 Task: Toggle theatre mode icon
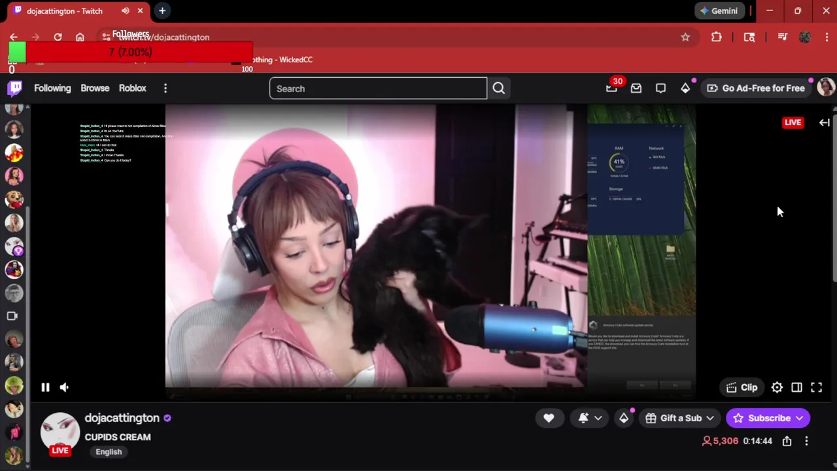tap(796, 387)
